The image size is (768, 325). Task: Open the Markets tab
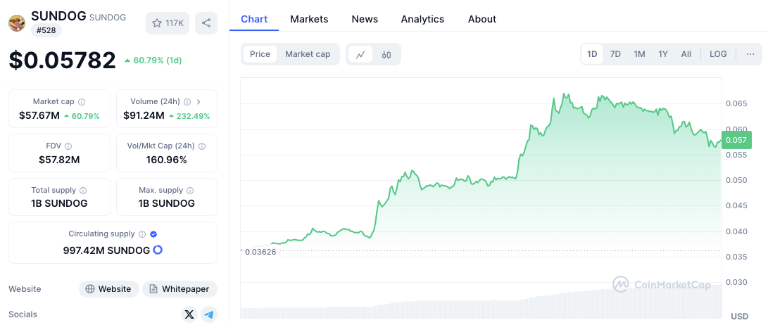309,19
